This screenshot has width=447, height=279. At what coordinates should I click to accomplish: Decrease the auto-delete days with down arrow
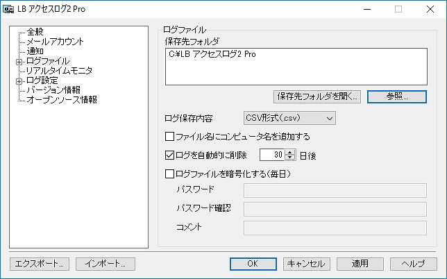coord(290,158)
